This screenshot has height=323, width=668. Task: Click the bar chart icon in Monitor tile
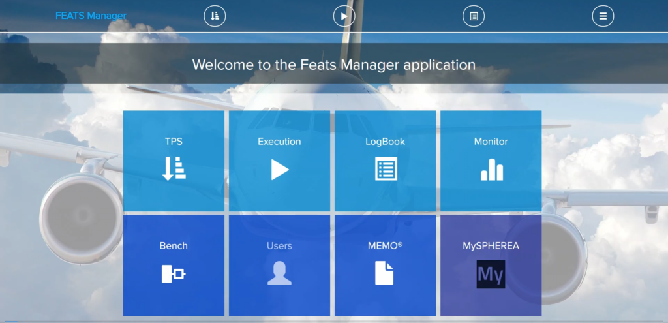tap(491, 169)
